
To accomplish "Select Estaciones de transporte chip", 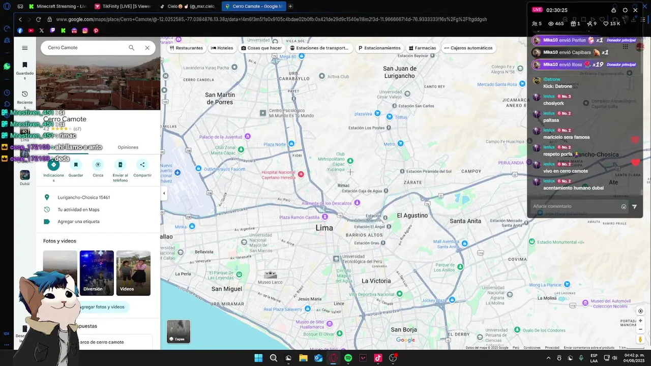I will pyautogui.click(x=319, y=48).
